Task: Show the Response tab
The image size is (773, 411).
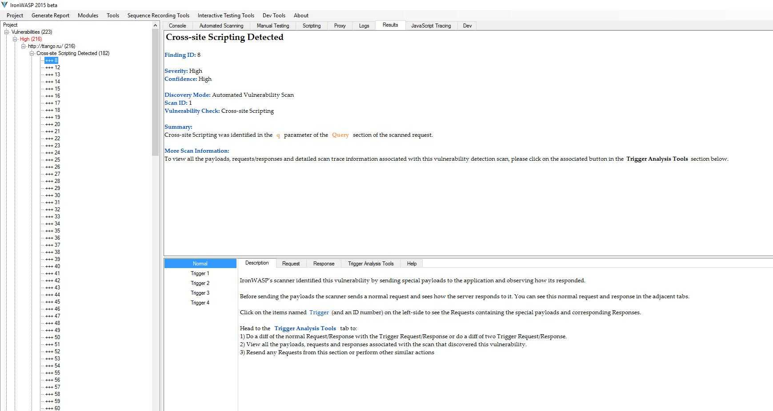Action: tap(324, 264)
